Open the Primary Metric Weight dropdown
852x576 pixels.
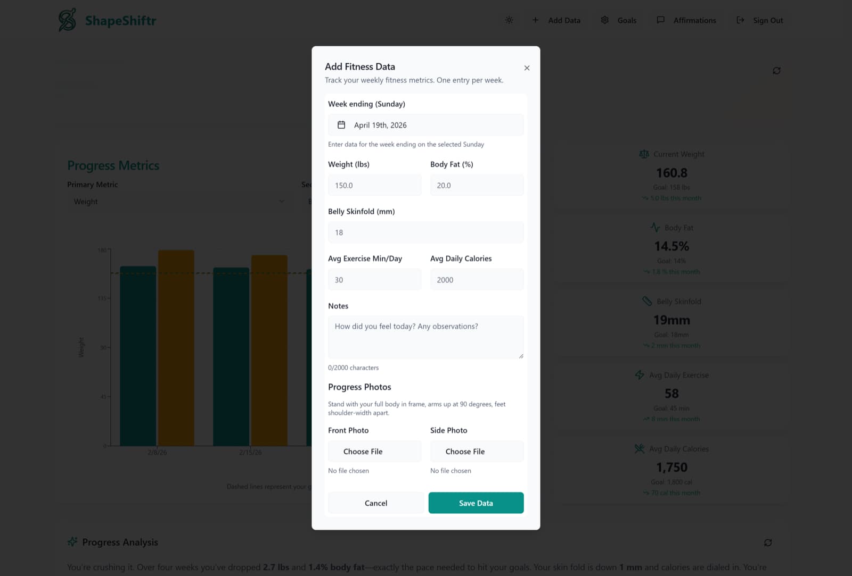pyautogui.click(x=180, y=202)
